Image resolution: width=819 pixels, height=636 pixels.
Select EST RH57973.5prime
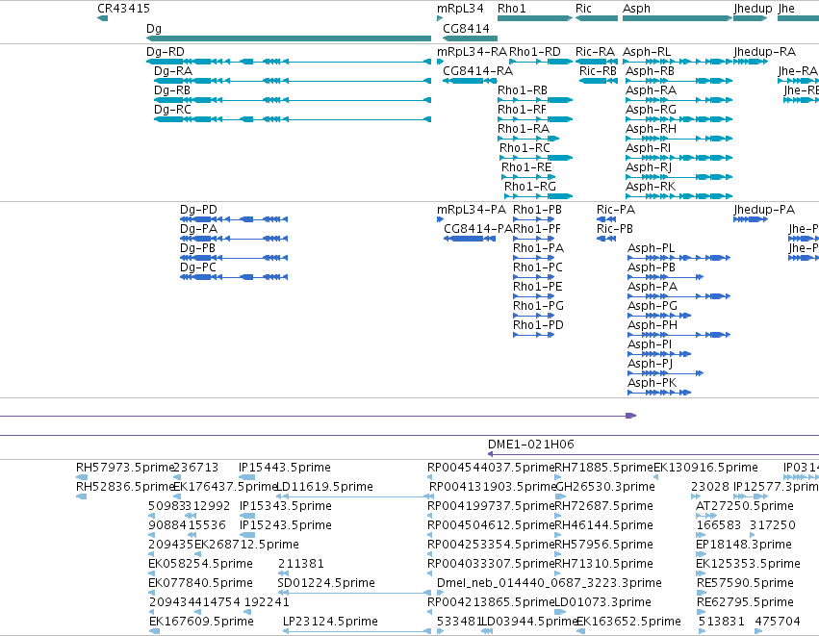pos(82,477)
